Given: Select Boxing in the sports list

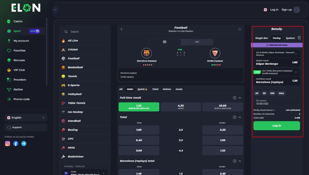Looking at the screenshot, I should pyautogui.click(x=85, y=130).
